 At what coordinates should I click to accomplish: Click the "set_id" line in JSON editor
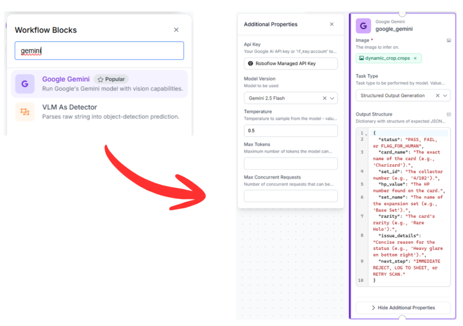[408, 175]
